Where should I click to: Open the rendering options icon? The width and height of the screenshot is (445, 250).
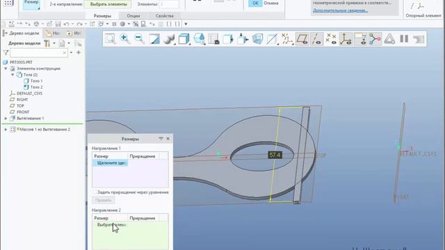coord(169,39)
